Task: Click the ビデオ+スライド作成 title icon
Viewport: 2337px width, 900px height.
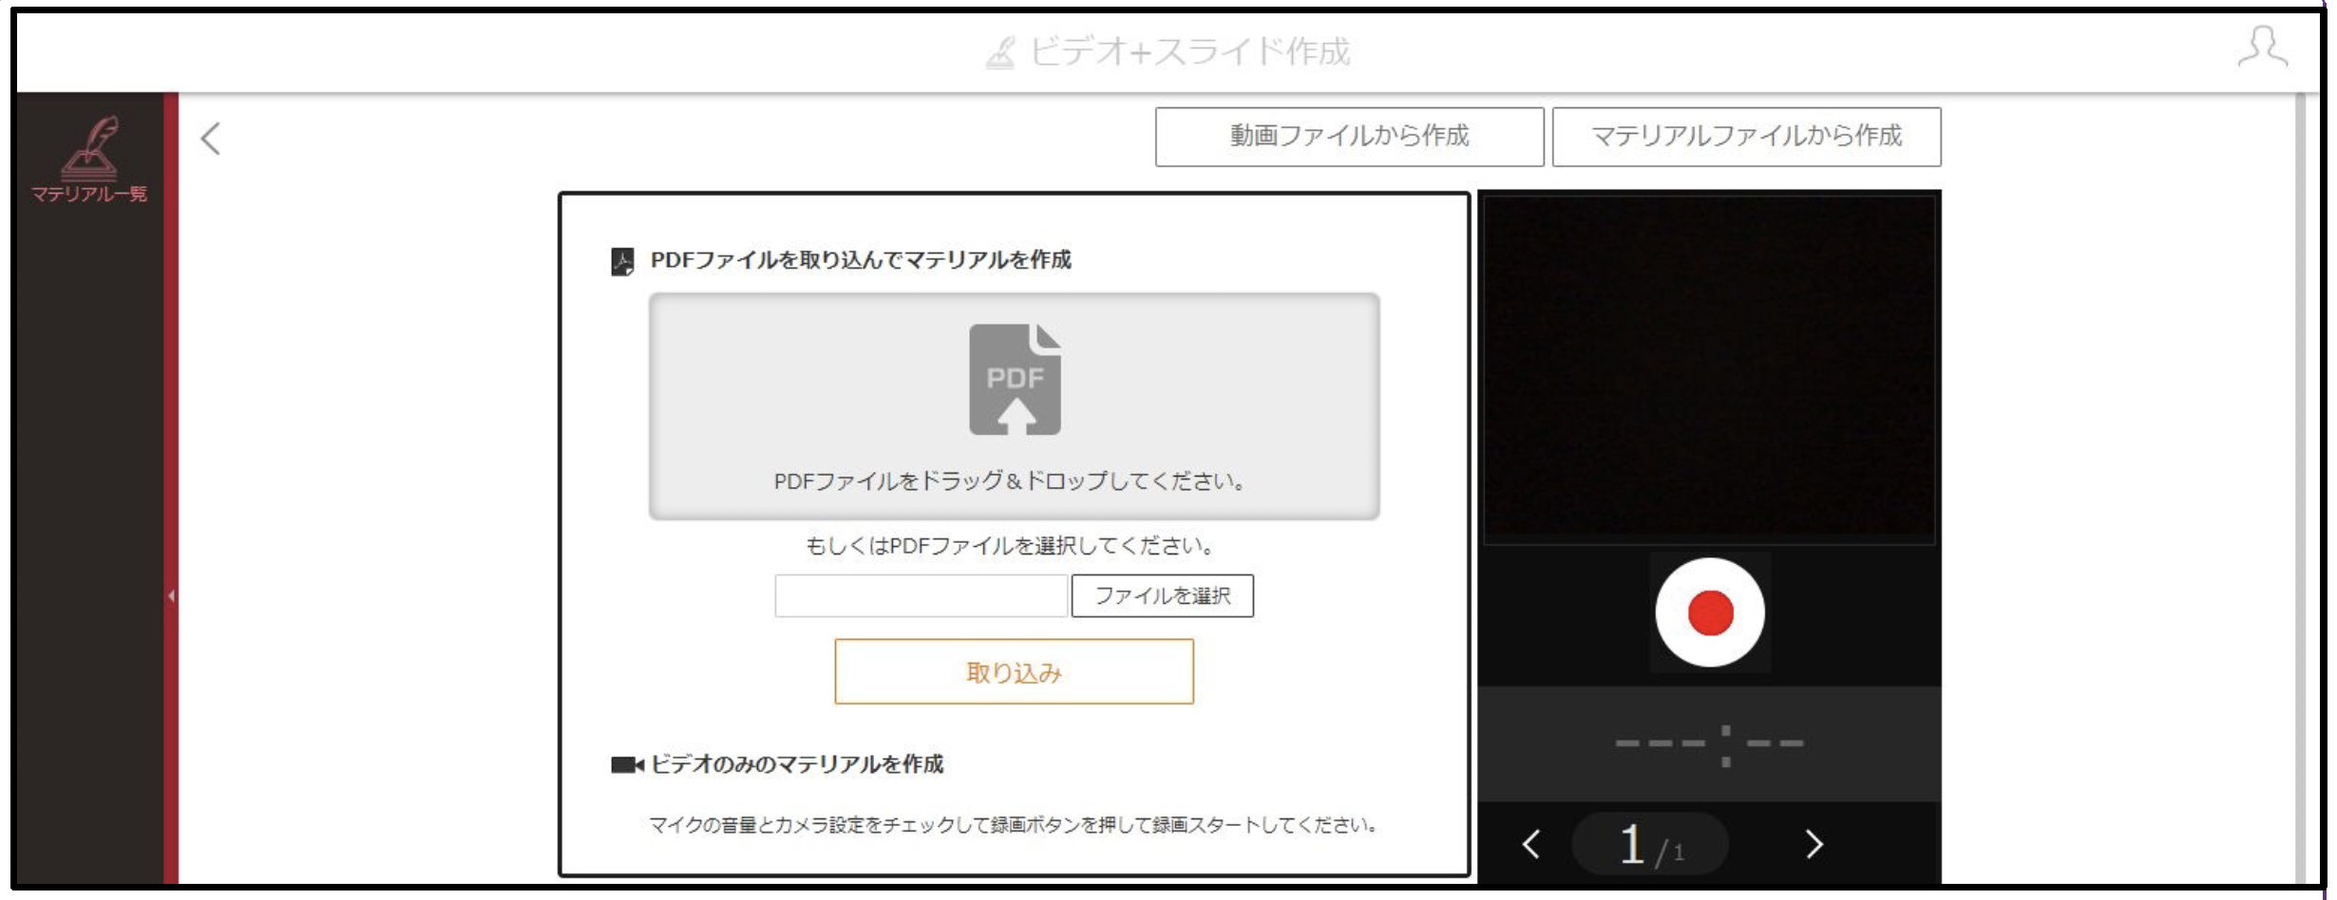Action: tap(1000, 52)
